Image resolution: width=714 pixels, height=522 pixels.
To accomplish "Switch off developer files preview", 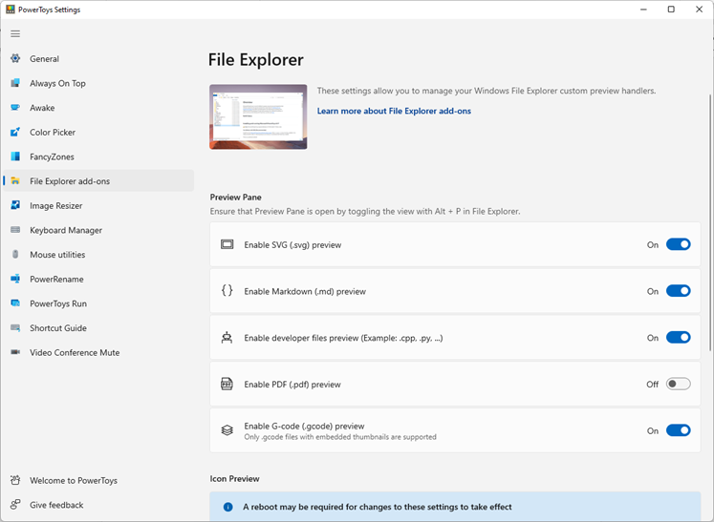I will click(x=678, y=338).
